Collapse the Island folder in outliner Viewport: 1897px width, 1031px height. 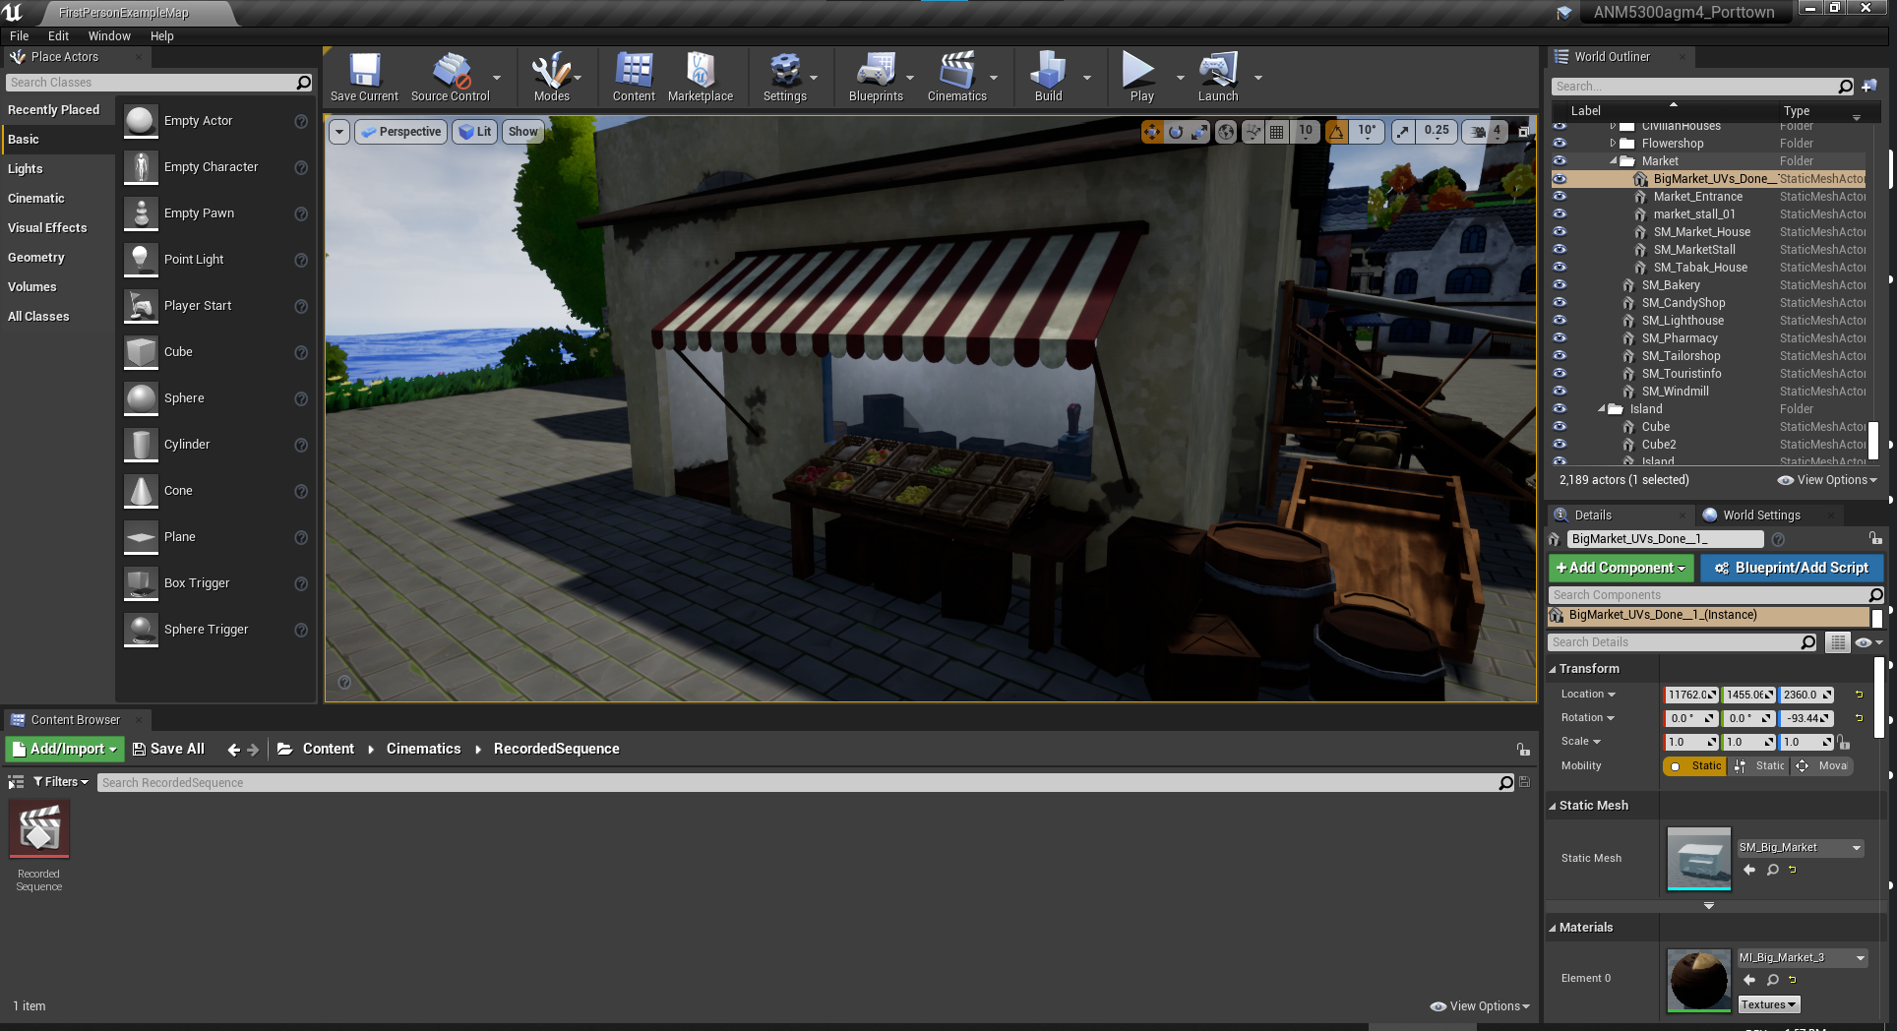pyautogui.click(x=1602, y=409)
